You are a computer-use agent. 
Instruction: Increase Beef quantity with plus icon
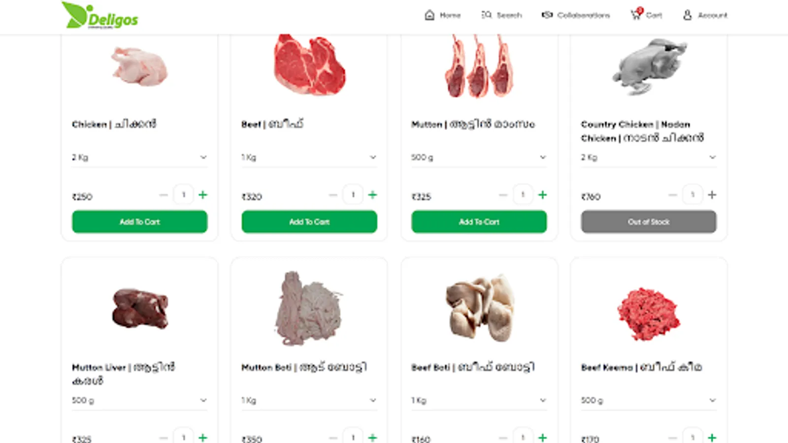(x=372, y=195)
